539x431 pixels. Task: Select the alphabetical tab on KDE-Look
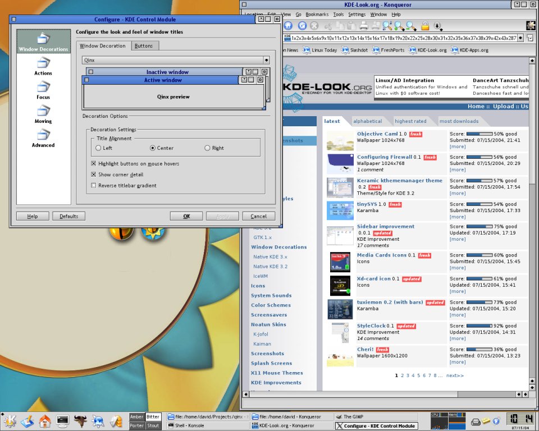pyautogui.click(x=367, y=121)
